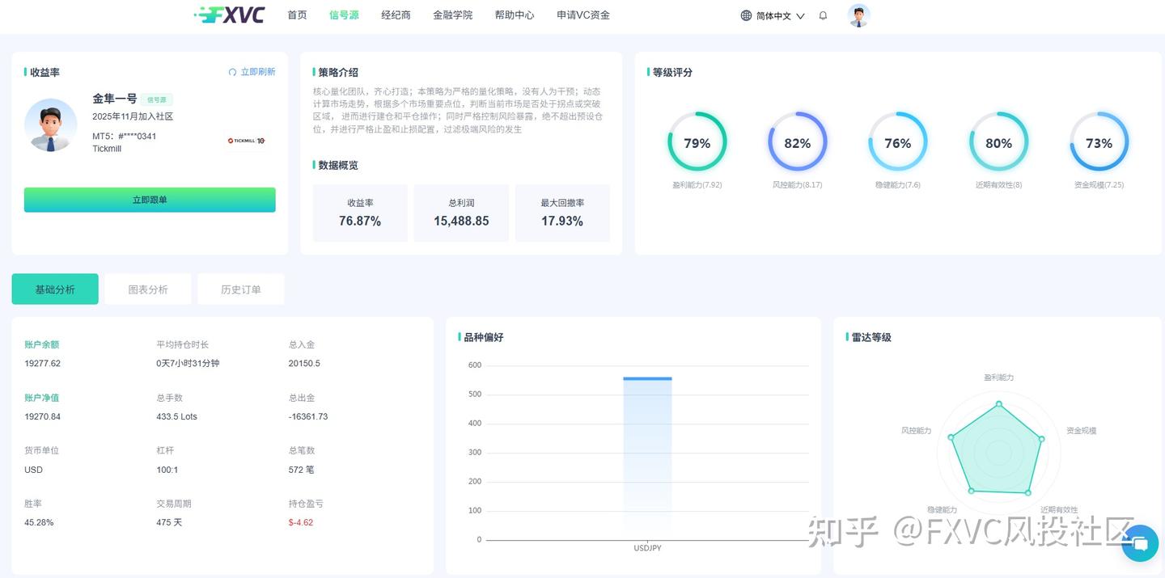This screenshot has height=578, width=1165.
Task: Open the 金融学院 navigation item
Action: pos(452,15)
